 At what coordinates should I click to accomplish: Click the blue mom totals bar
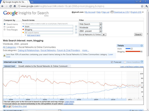[128, 49]
